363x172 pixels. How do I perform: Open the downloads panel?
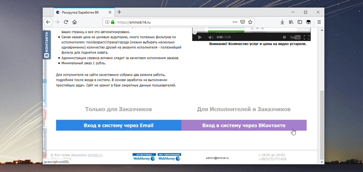pyautogui.click(x=282, y=22)
